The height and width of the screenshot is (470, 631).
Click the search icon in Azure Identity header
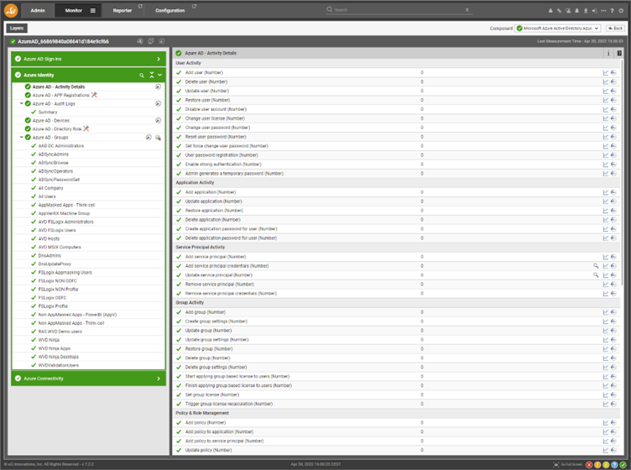click(142, 76)
